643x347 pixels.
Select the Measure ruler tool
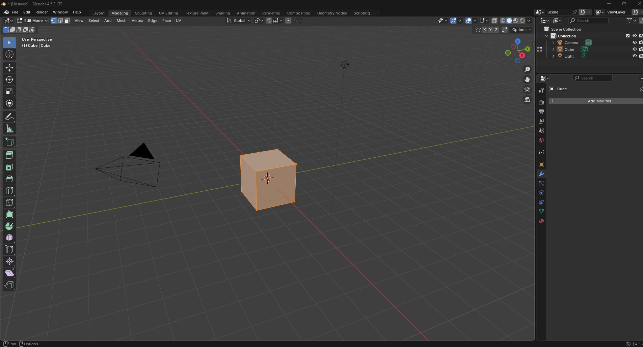(9, 129)
